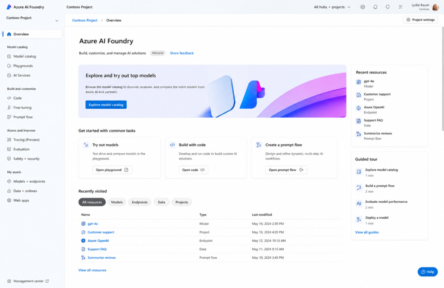Open the list options icon beside avatar

click(x=400, y=7)
